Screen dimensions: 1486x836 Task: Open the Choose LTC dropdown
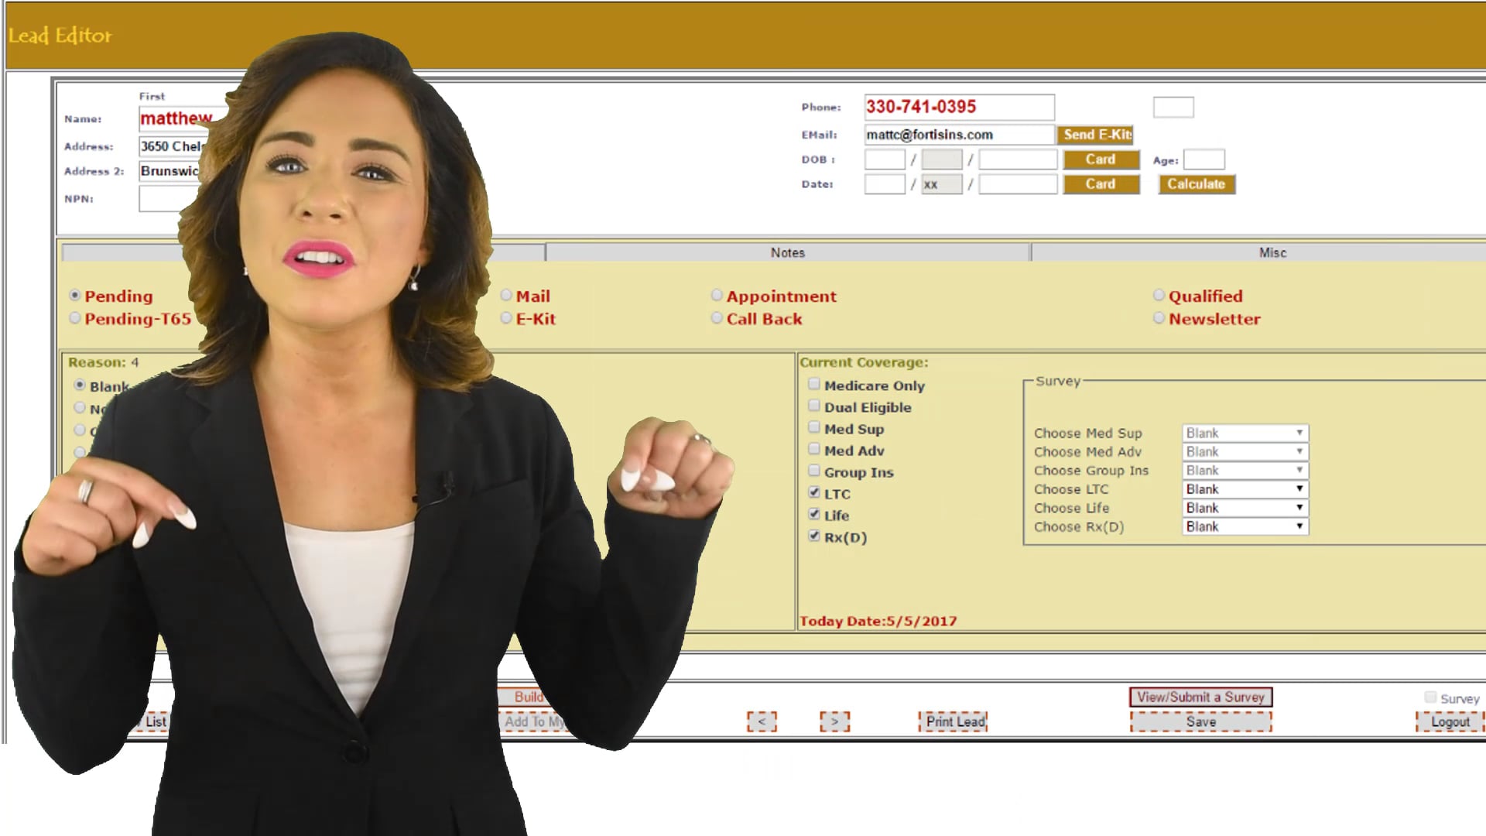point(1245,489)
